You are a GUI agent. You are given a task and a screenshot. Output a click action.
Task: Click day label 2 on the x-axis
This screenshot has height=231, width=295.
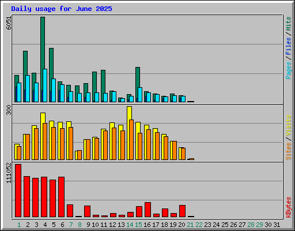[x=28, y=225]
